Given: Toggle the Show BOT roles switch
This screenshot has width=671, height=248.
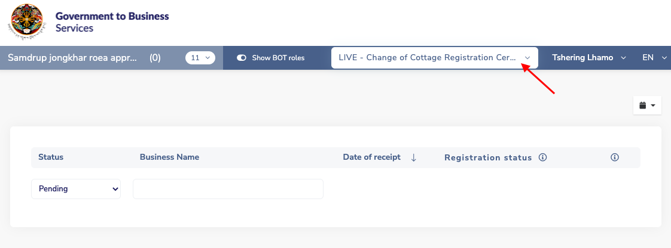Looking at the screenshot, I should (242, 58).
